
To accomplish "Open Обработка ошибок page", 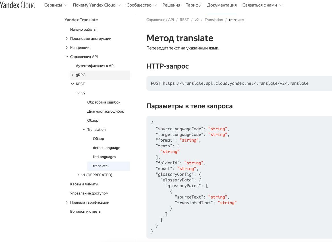I will pos(104,102).
